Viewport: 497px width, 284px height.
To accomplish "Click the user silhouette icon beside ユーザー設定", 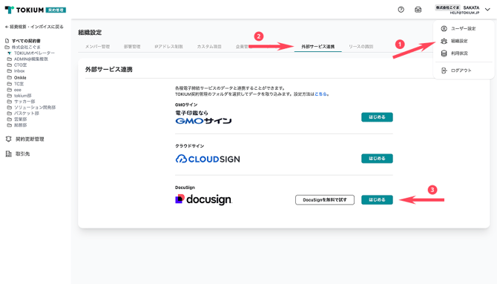I will pos(444,28).
